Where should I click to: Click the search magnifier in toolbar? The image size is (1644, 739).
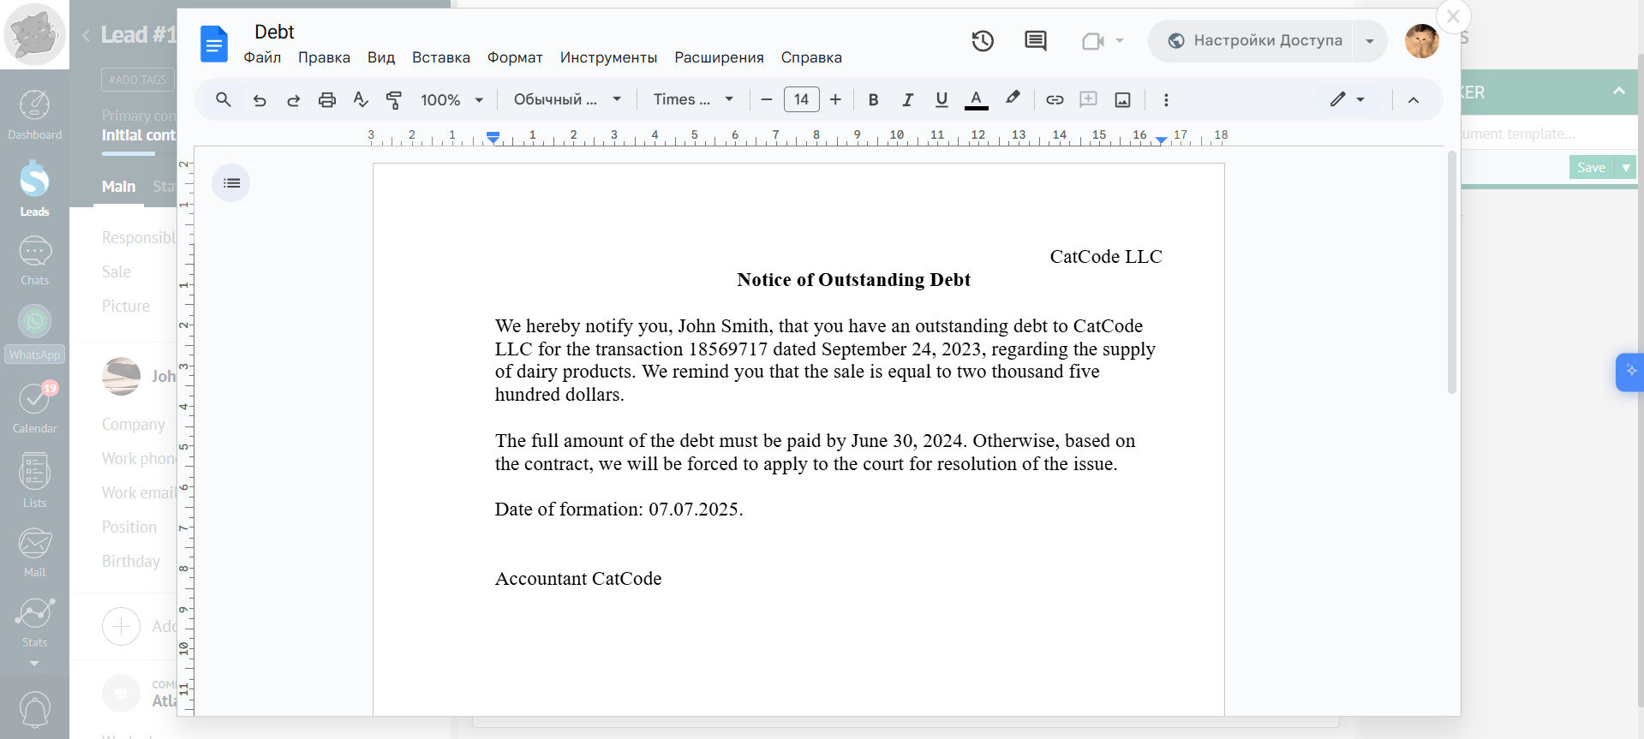(223, 100)
